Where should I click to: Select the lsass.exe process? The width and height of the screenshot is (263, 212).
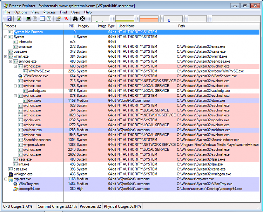pyautogui.click(x=131, y=159)
